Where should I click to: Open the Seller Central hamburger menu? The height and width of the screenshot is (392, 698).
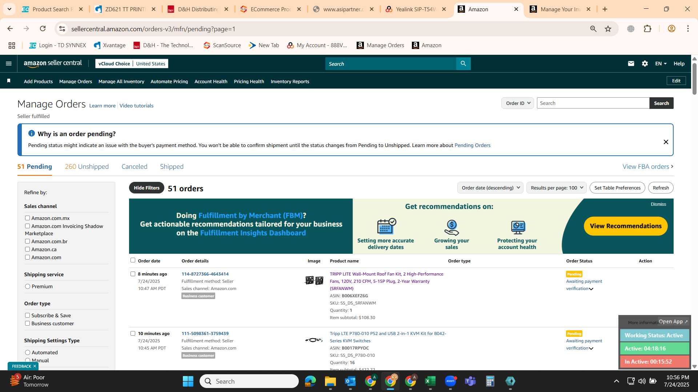point(9,64)
